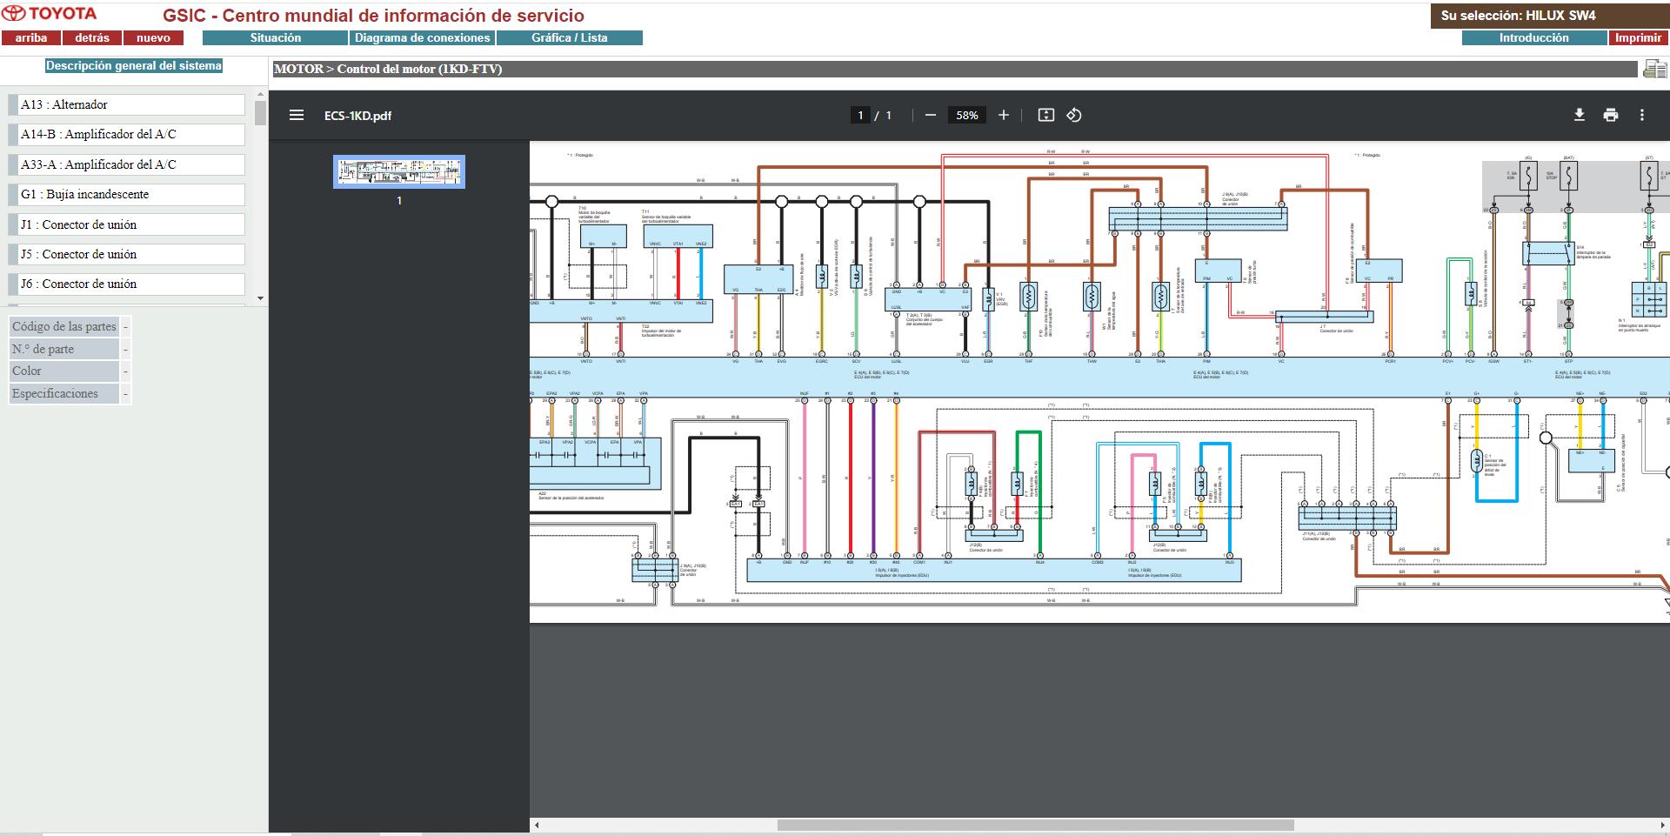Click the fit to page icon
The width and height of the screenshot is (1670, 836).
(x=1046, y=115)
